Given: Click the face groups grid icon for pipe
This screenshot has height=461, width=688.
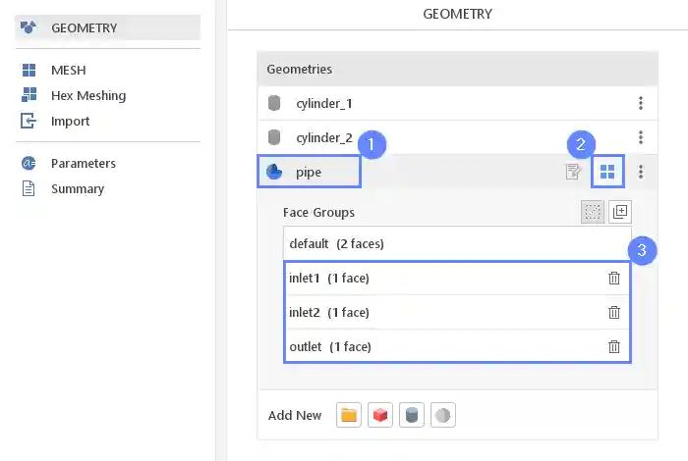Looking at the screenshot, I should pos(607,172).
